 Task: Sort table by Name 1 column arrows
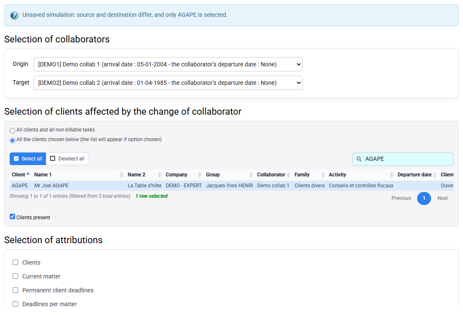tap(121, 175)
